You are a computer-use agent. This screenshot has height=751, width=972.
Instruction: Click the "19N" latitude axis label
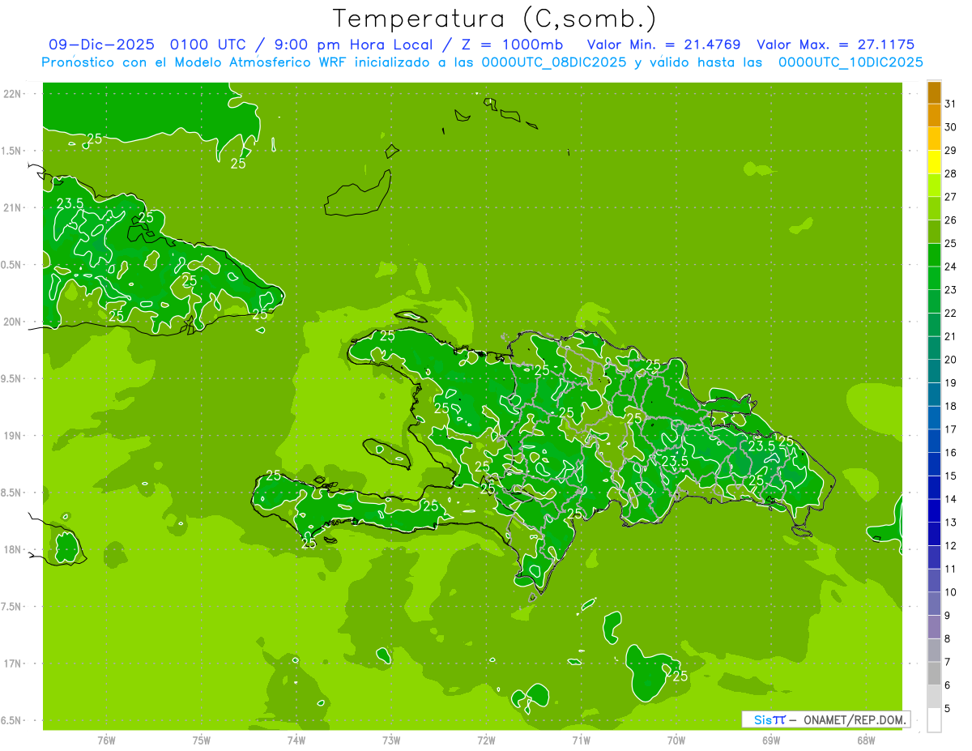pos(11,435)
